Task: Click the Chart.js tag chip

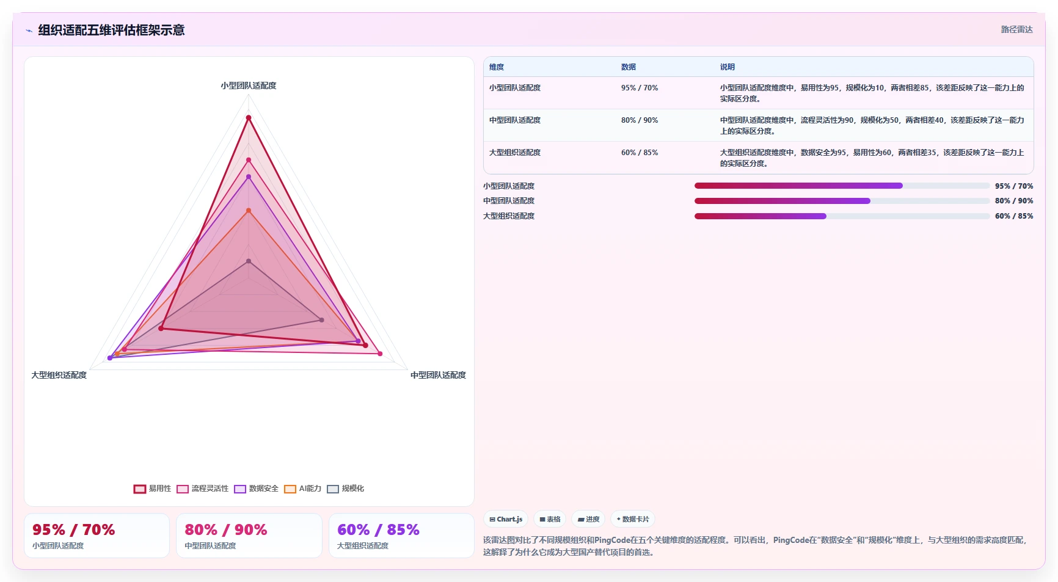Action: point(506,519)
